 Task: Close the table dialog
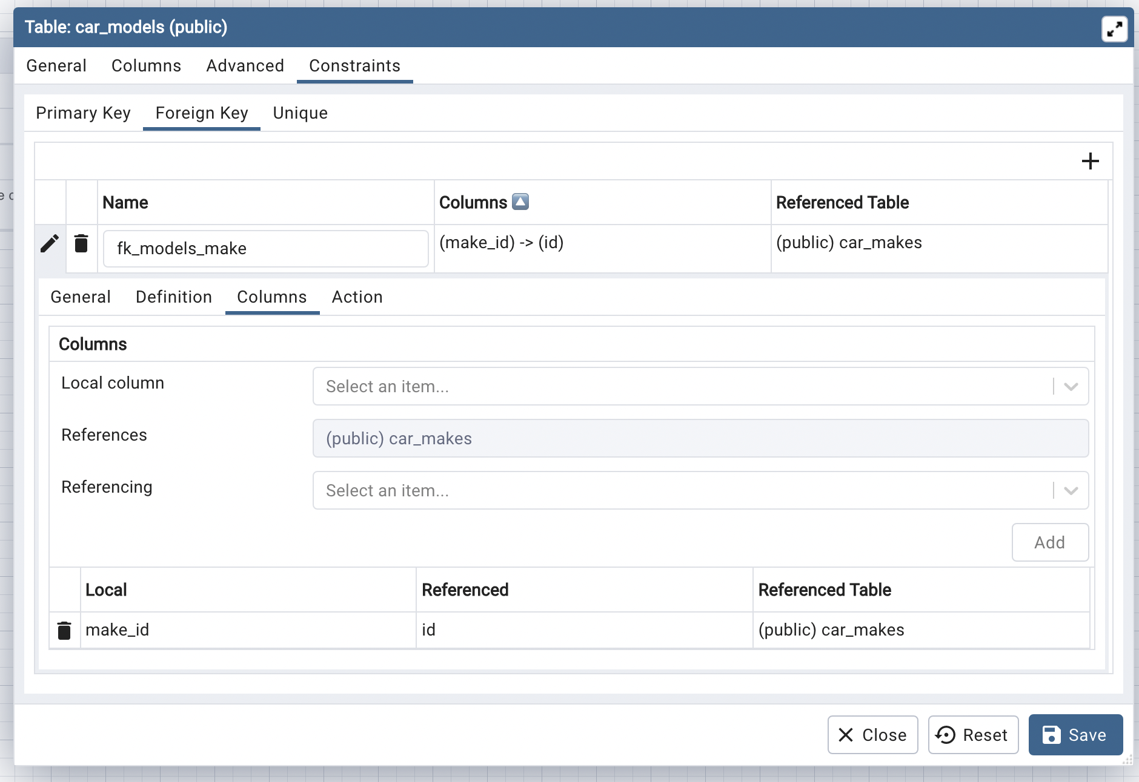point(872,735)
